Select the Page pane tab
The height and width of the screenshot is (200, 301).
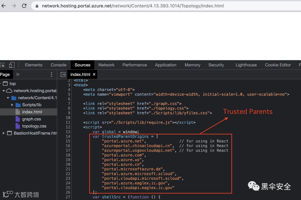pyautogui.click(x=5, y=74)
